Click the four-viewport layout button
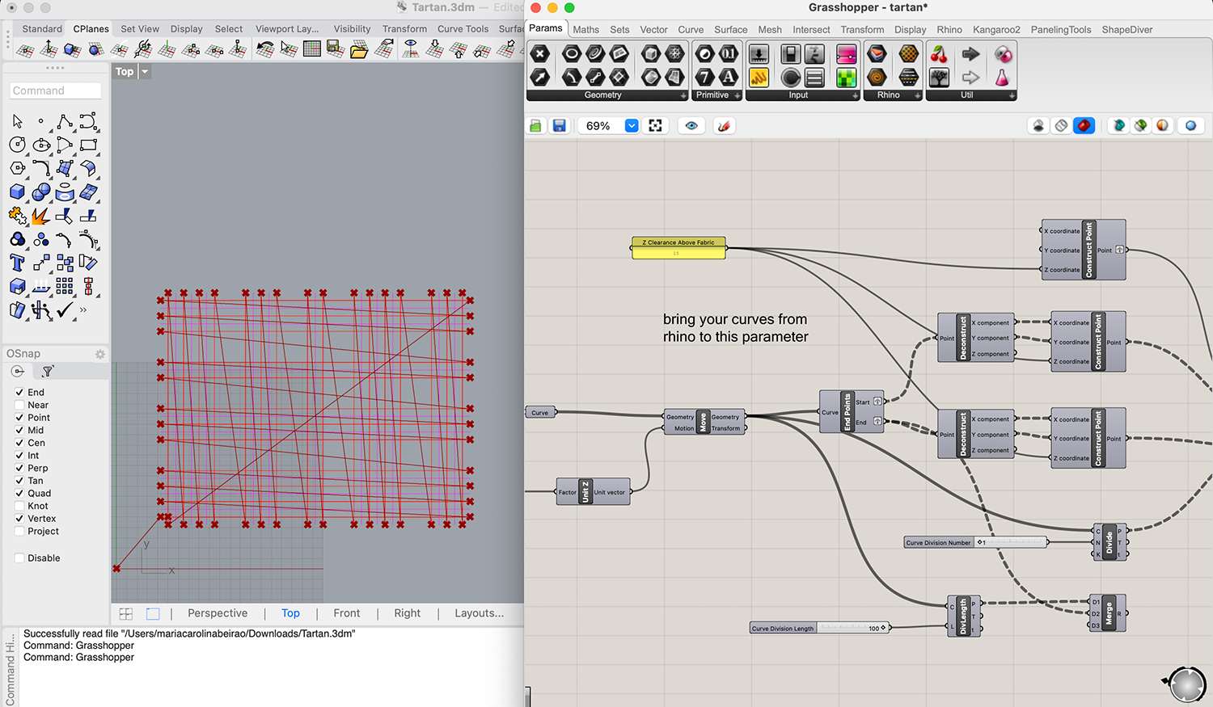 (x=126, y=614)
